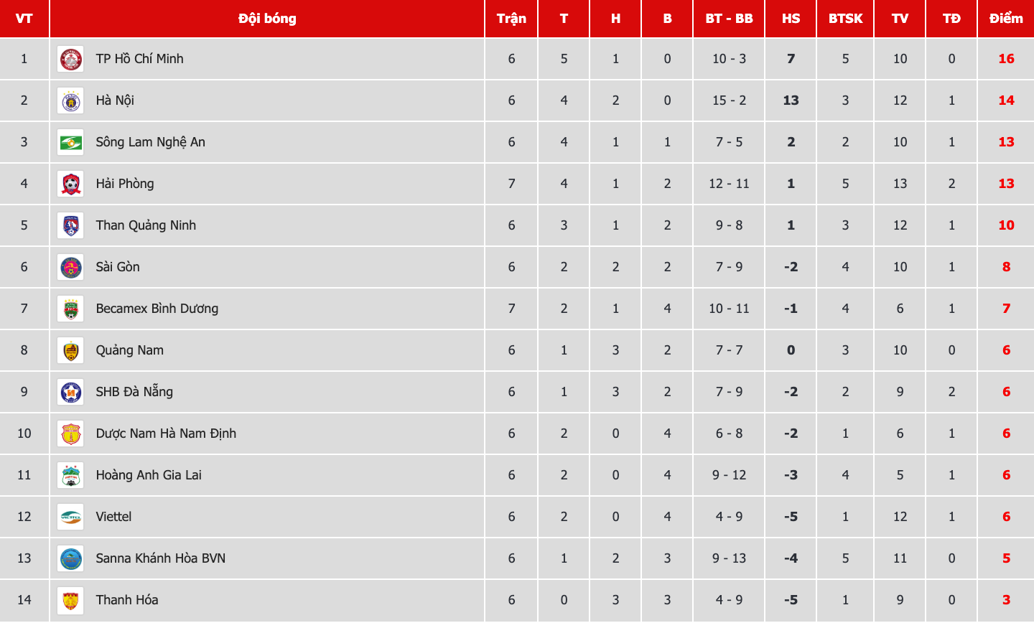1034x623 pixels.
Task: Click the Hải Phòng team badge
Action: 70,184
